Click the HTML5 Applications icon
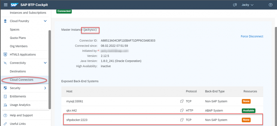 point(5,54)
